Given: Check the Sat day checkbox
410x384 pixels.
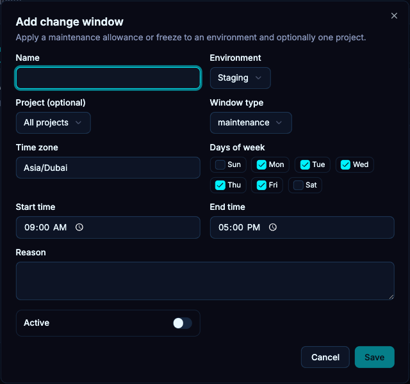Looking at the screenshot, I should (x=298, y=185).
